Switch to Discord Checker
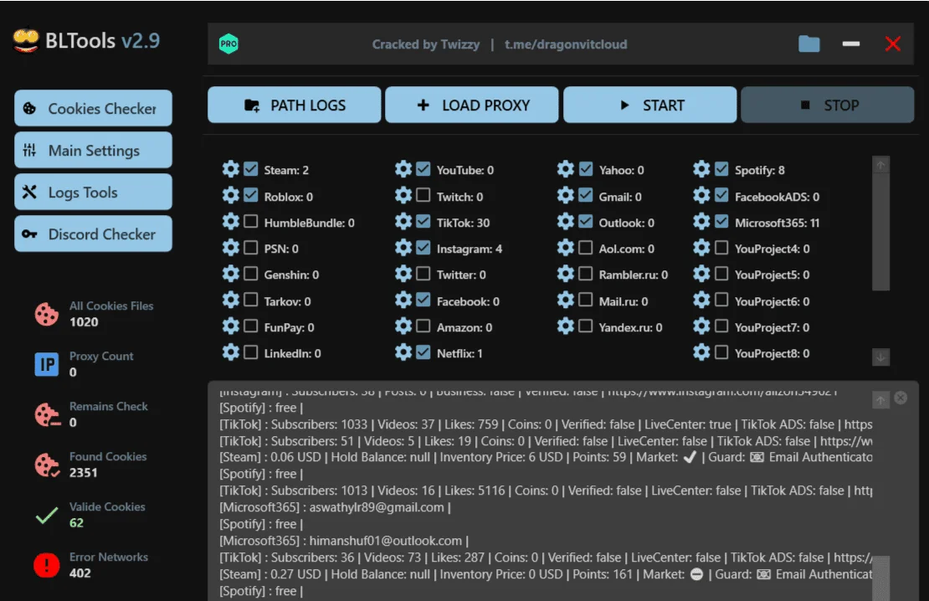Image resolution: width=929 pixels, height=601 pixels. tap(94, 234)
